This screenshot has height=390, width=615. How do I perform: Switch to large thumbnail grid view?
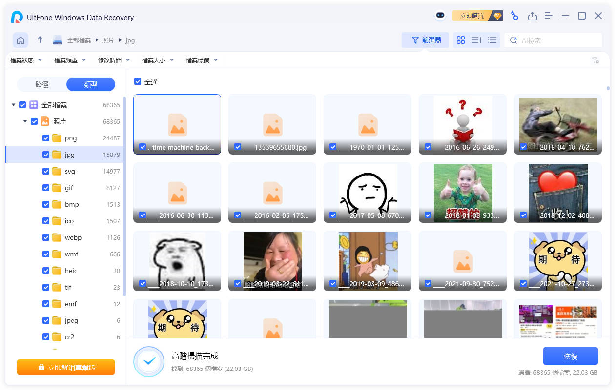click(x=460, y=40)
